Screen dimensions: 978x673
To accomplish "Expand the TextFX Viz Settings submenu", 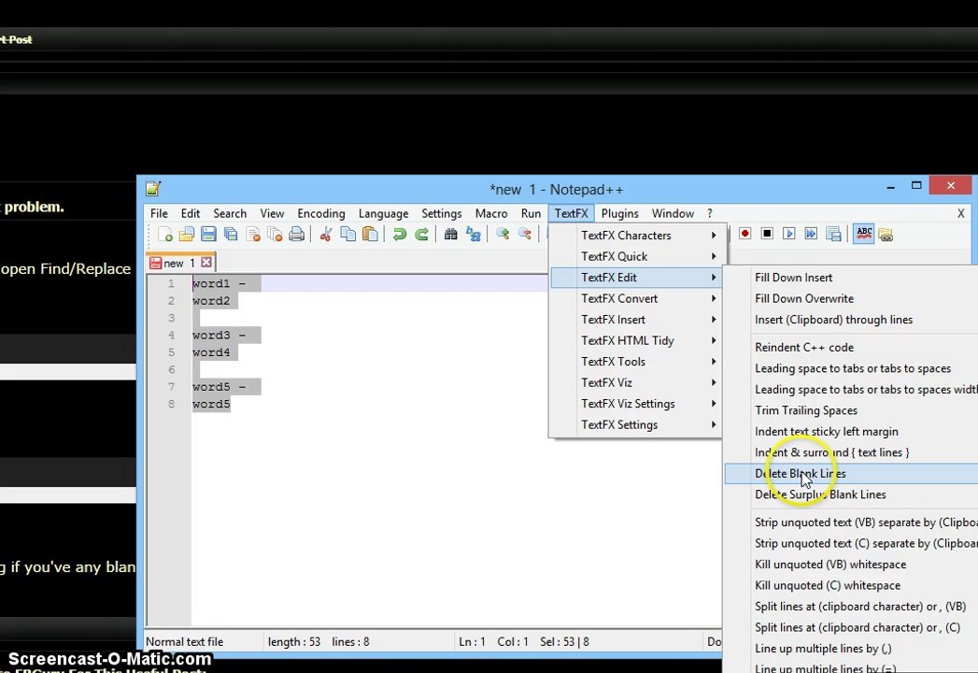I will coord(635,403).
